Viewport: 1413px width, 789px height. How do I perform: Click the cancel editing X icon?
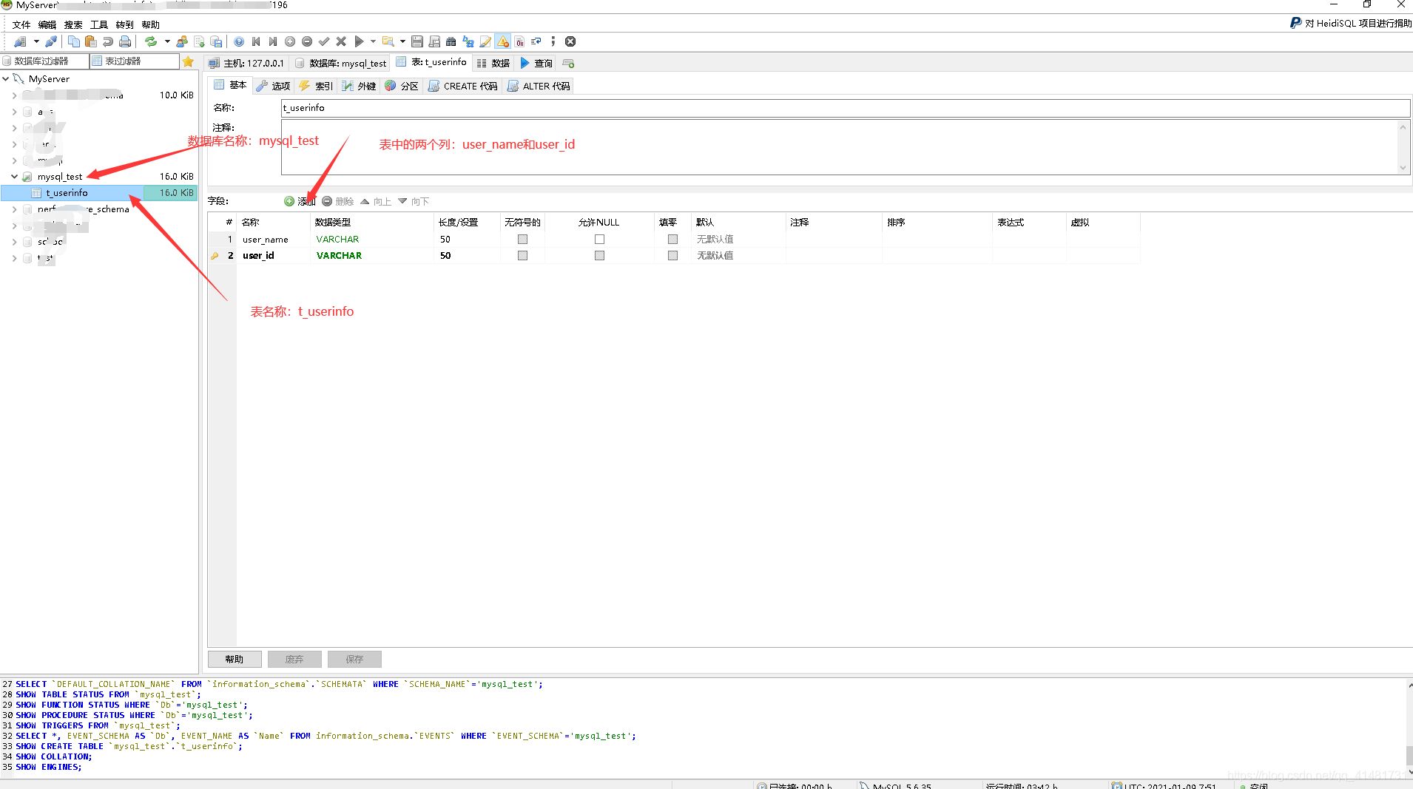point(341,41)
